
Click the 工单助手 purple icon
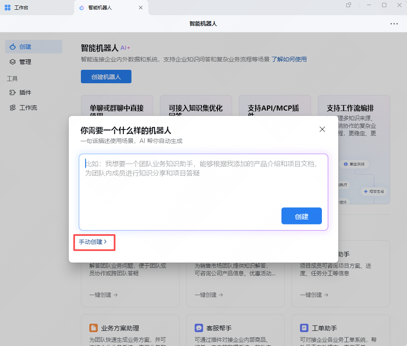point(304,328)
